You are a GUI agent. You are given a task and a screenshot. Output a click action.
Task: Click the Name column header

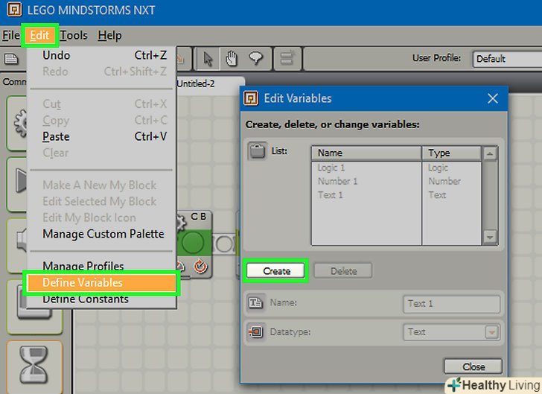point(366,153)
